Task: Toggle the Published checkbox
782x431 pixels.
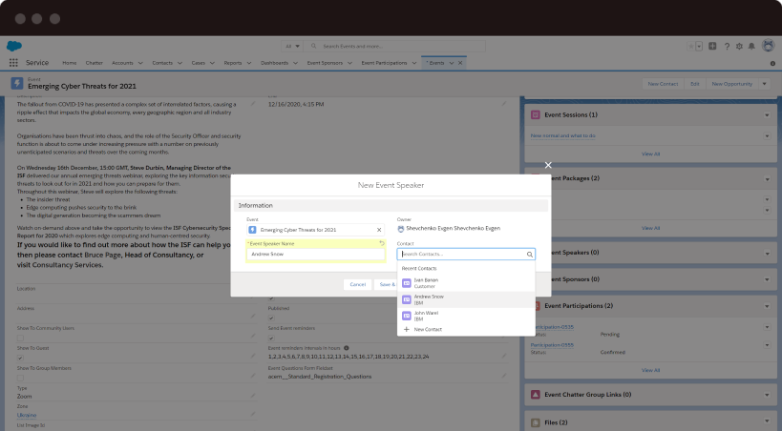Action: coord(271,318)
